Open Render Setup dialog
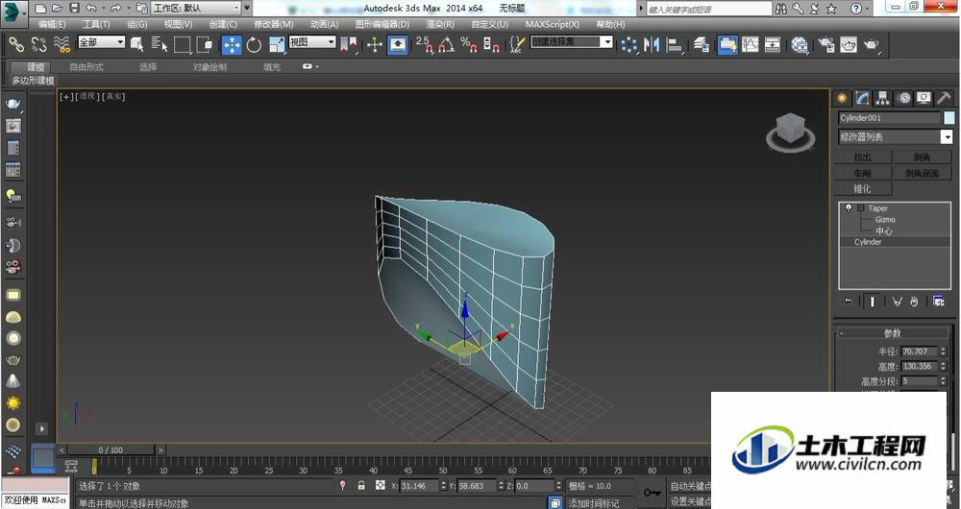Image resolution: width=961 pixels, height=509 pixels. pos(826,44)
